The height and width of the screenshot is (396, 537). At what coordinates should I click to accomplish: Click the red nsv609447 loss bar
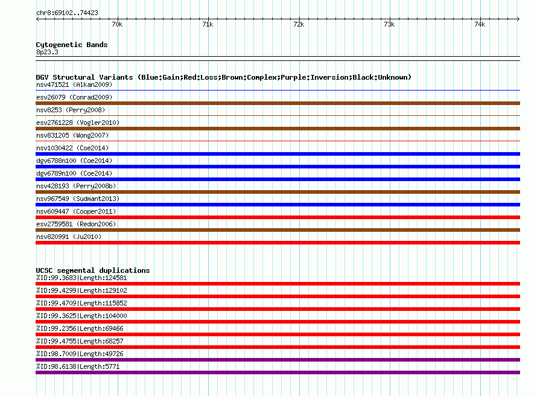[278, 217]
